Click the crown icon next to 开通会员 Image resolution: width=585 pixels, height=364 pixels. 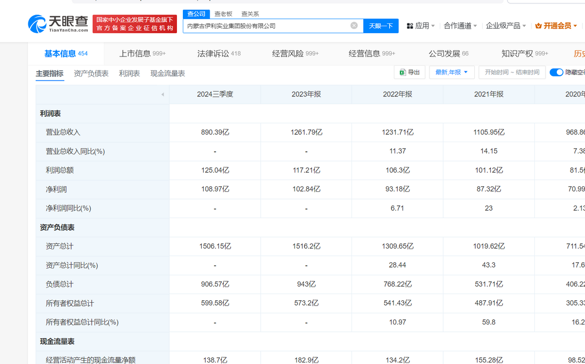tap(538, 26)
